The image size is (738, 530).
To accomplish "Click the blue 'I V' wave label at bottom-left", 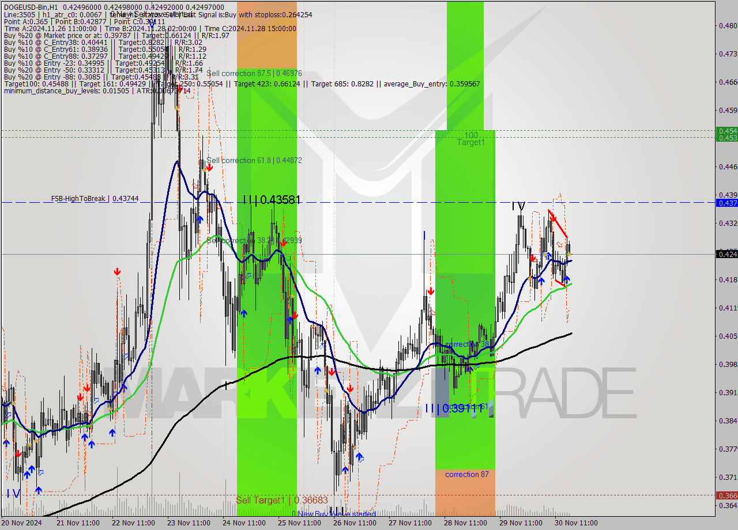I will [x=14, y=493].
